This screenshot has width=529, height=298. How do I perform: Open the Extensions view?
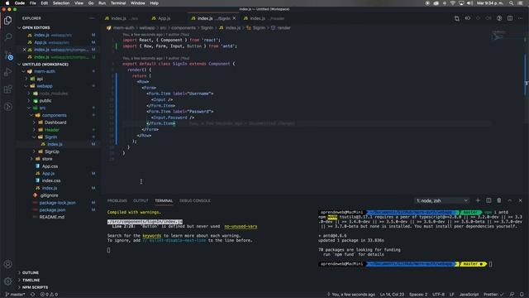(x=7, y=89)
